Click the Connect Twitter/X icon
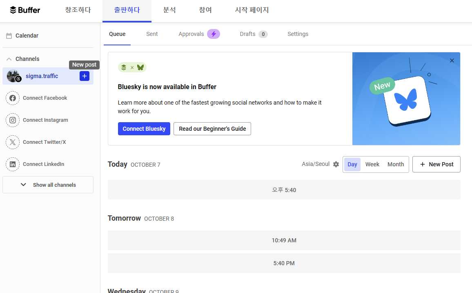472x293 pixels. point(13,142)
